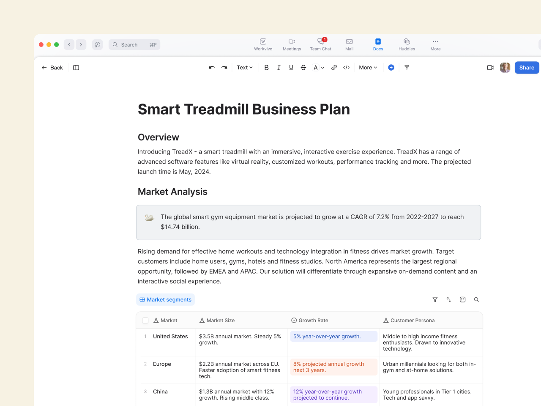Viewport: 541px width, 406px height.
Task: Open the font color dropdown
Action: [318, 68]
